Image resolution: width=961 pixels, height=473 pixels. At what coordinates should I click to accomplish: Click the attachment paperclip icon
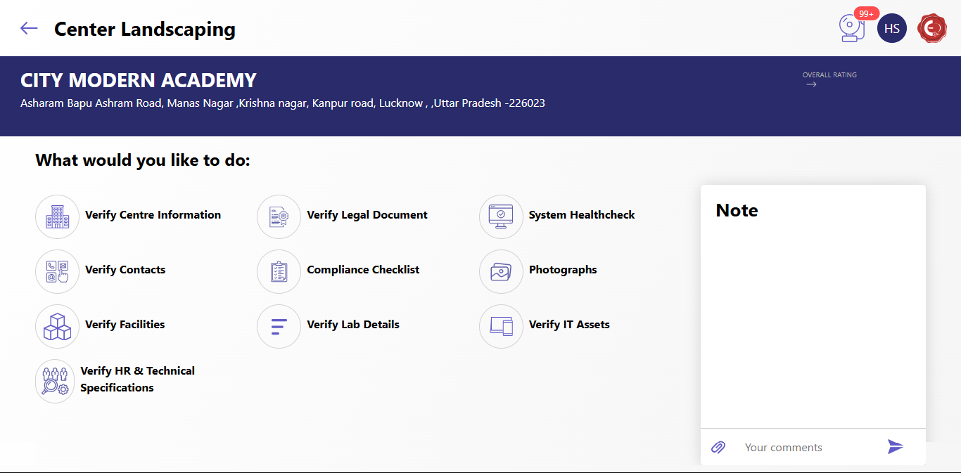coord(718,447)
